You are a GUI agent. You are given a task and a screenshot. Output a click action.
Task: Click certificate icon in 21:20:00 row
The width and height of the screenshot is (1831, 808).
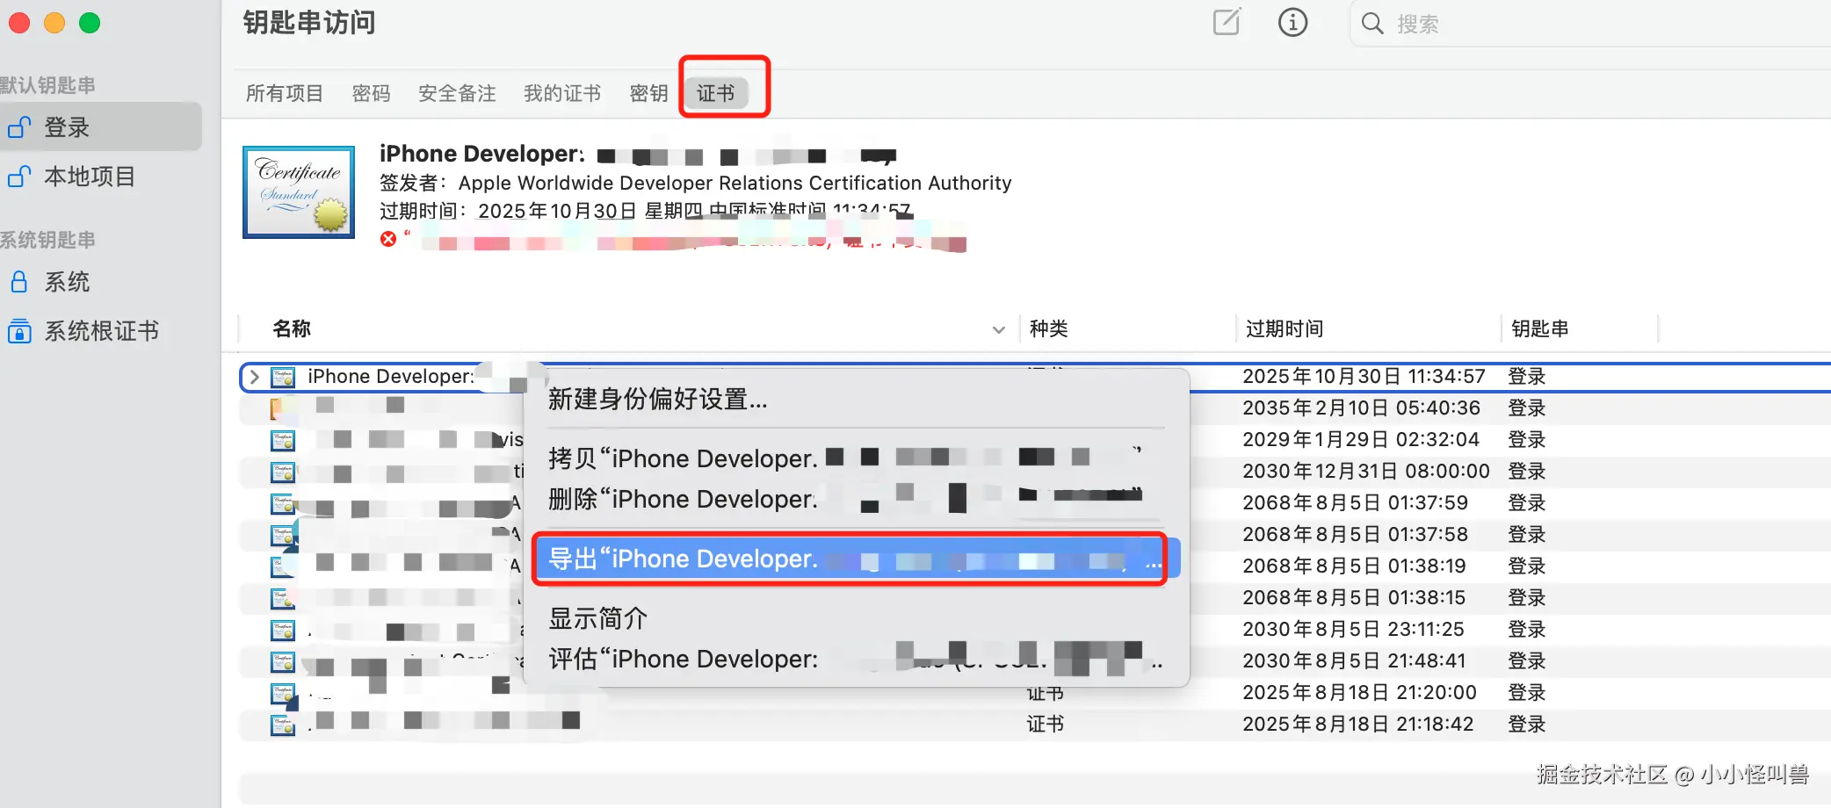(x=283, y=694)
